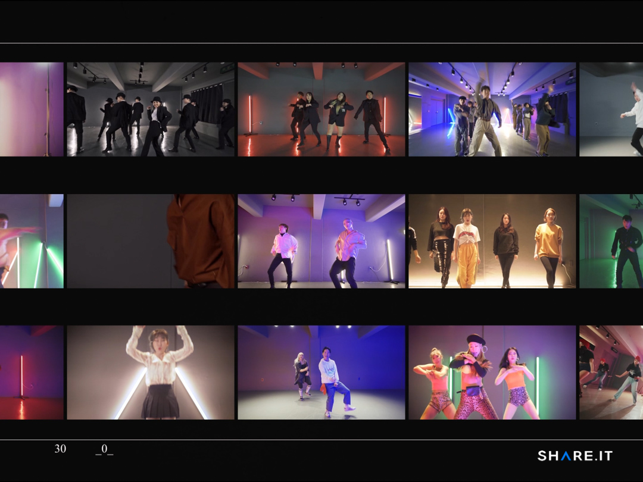
Task: Open the cropped video of the dancer in white
Action: tap(611, 109)
